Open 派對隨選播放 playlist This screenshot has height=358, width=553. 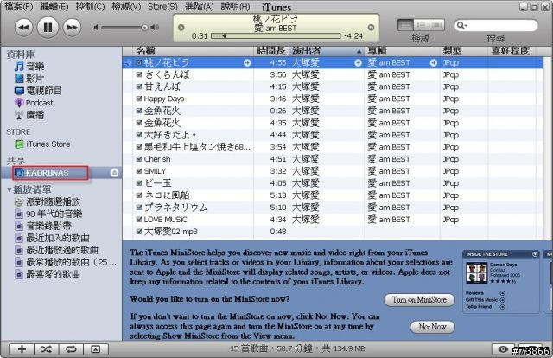48,201
